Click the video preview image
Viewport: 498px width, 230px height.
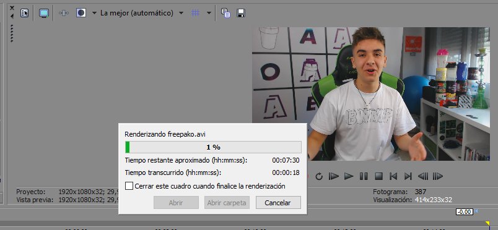click(371, 94)
